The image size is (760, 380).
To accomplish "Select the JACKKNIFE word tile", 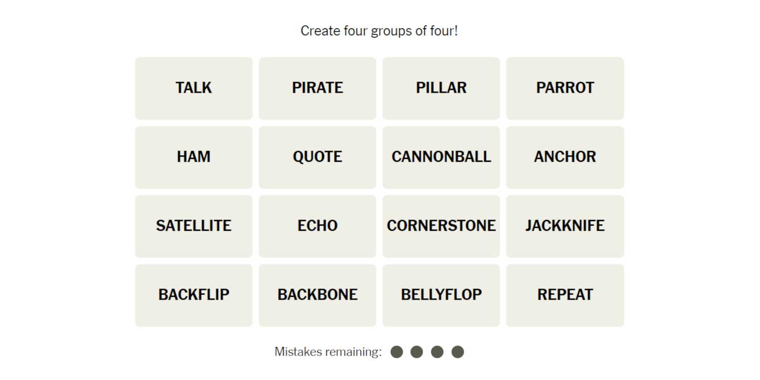I will (x=565, y=226).
